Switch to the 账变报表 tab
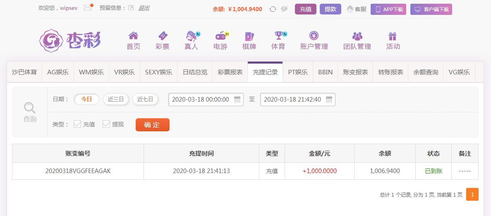 pos(355,72)
